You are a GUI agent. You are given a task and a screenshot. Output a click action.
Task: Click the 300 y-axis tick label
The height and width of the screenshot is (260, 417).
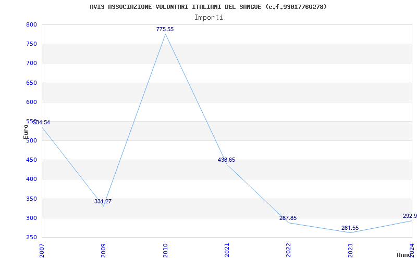click(31, 218)
